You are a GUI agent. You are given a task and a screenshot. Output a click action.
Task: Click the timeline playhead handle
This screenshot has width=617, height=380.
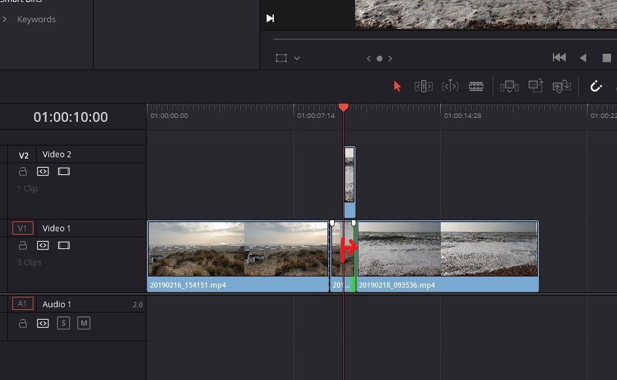tap(343, 107)
